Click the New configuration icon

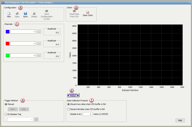[x=9, y=14]
